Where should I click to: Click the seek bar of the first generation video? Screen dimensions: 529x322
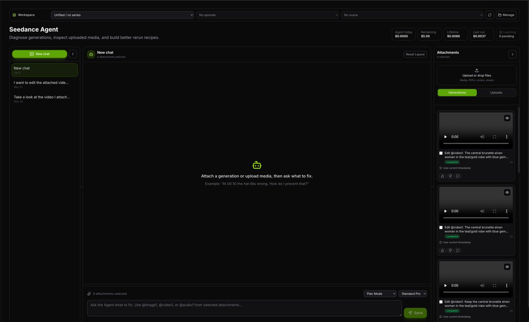pos(476,144)
